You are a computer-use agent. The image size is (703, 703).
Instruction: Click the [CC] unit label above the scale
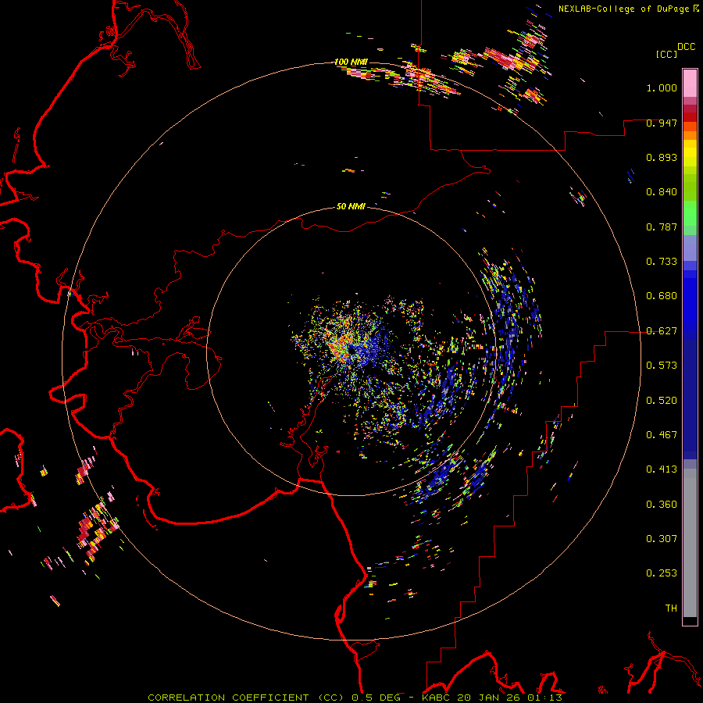pyautogui.click(x=666, y=54)
